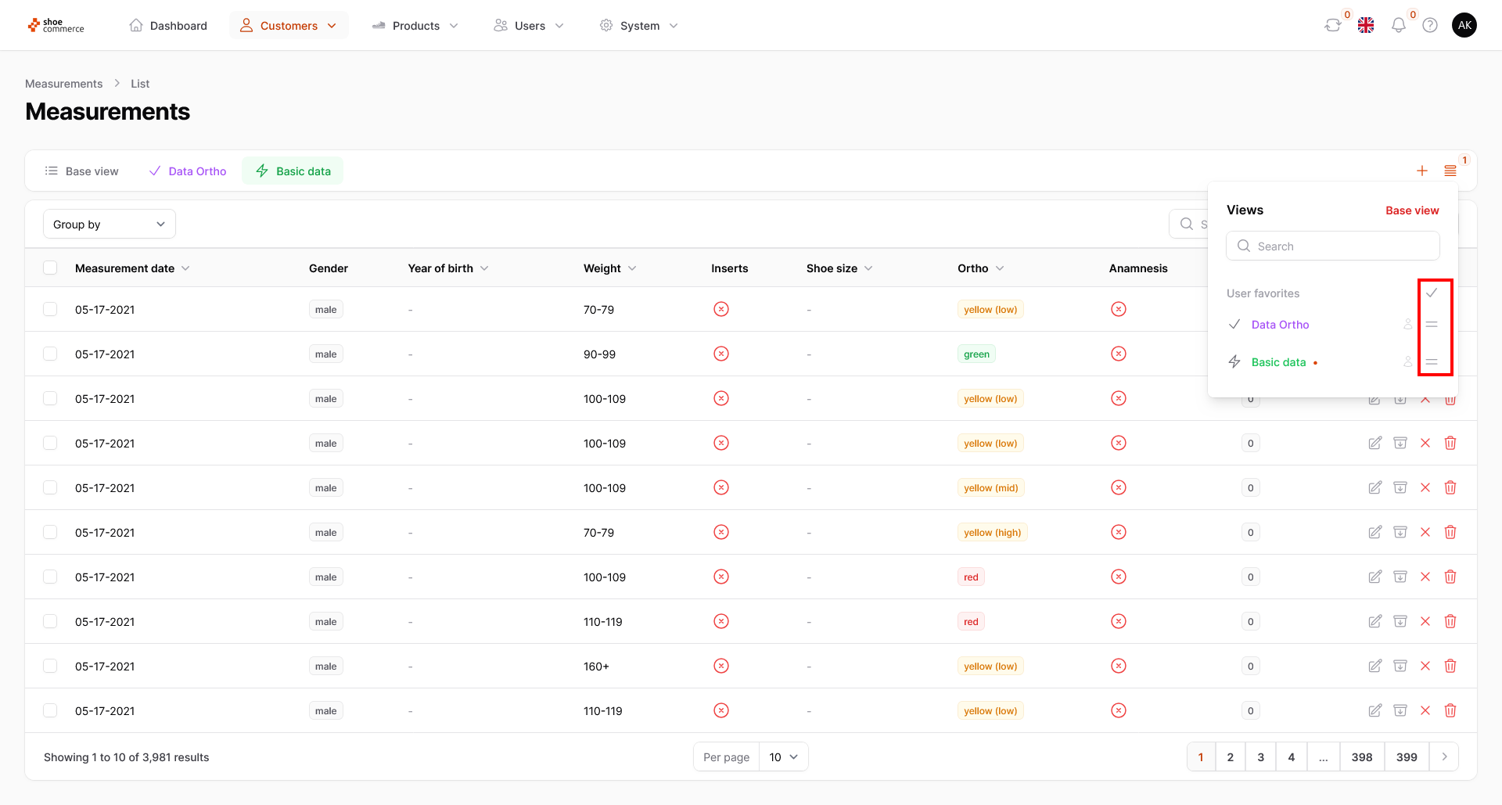Click the Base view link in Views panel
Image resolution: width=1502 pixels, height=805 pixels.
pos(1412,210)
